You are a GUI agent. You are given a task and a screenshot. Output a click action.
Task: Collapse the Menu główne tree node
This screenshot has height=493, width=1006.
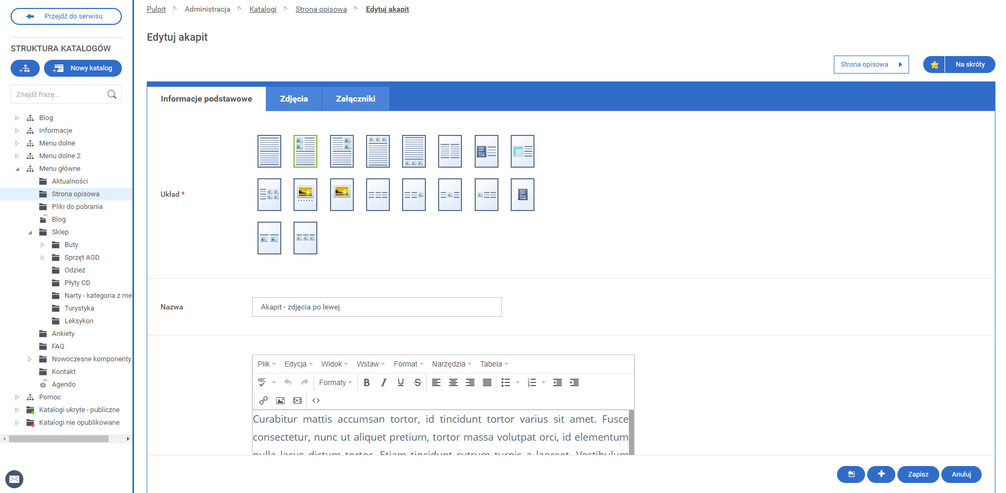[17, 169]
